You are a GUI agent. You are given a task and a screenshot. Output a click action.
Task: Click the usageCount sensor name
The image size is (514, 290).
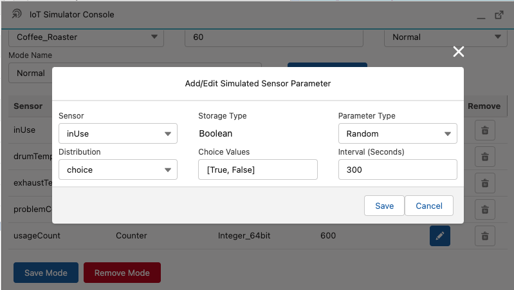[x=37, y=235]
